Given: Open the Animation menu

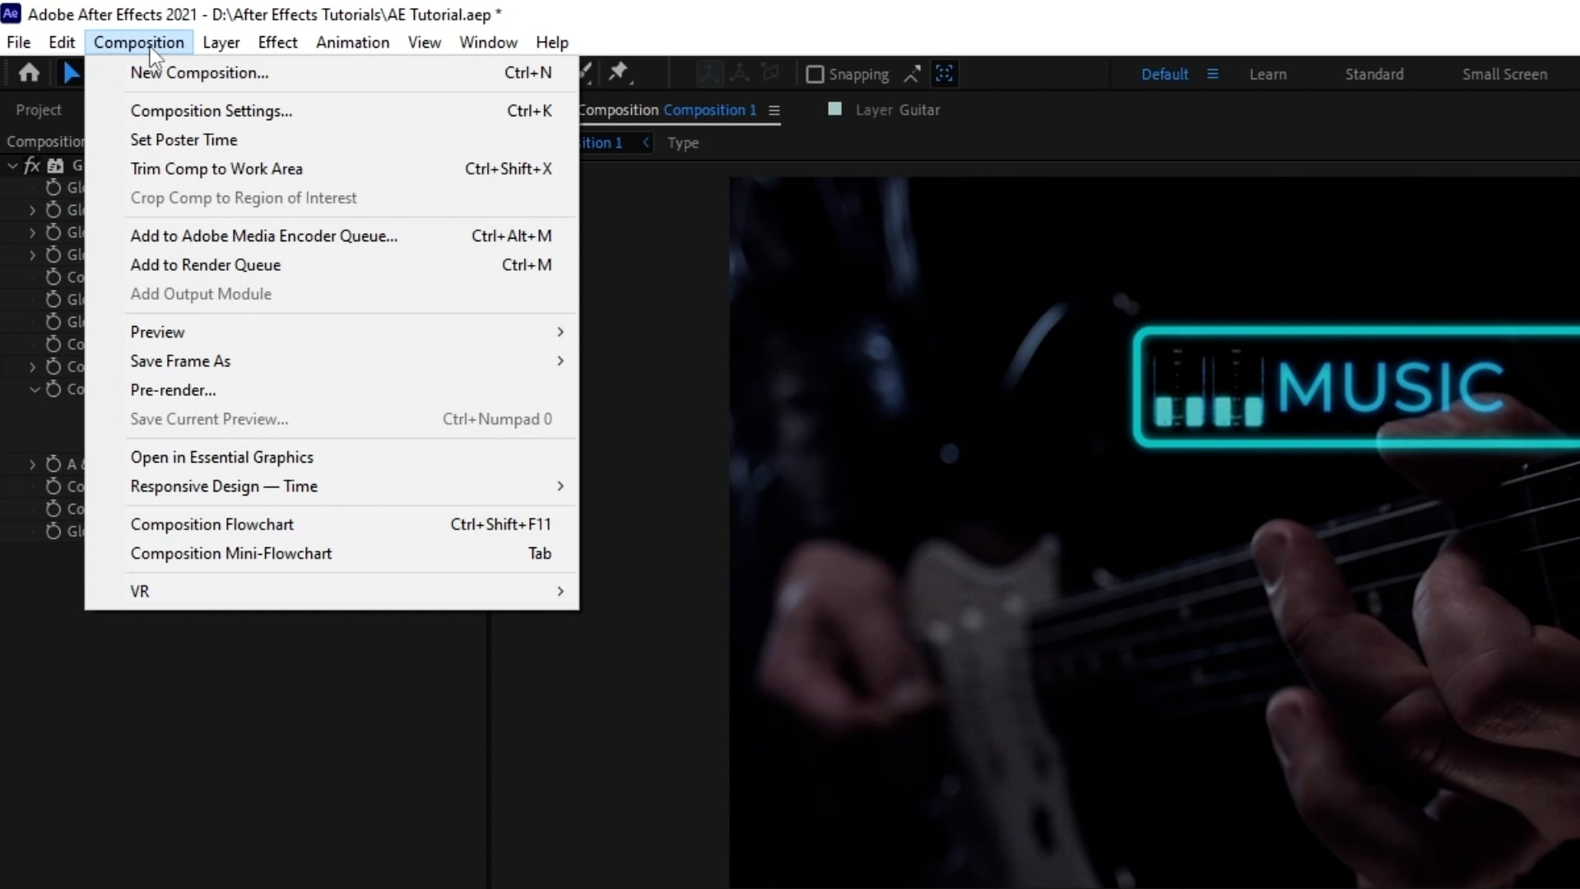Looking at the screenshot, I should tap(352, 42).
